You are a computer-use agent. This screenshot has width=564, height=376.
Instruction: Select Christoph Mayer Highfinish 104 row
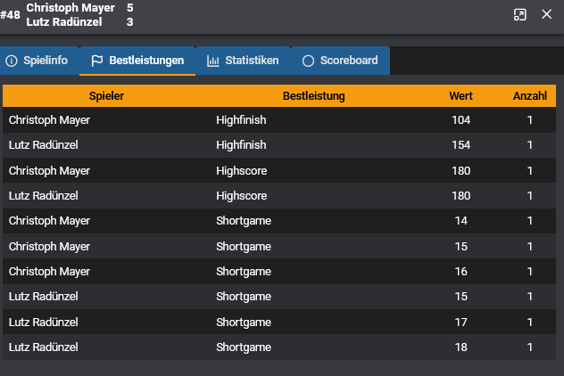tap(278, 119)
